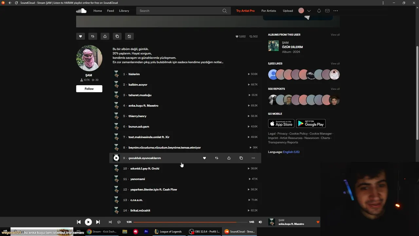The height and width of the screenshot is (236, 419).
Task: Like the HARAM playlist with heart button
Action: [81, 36]
